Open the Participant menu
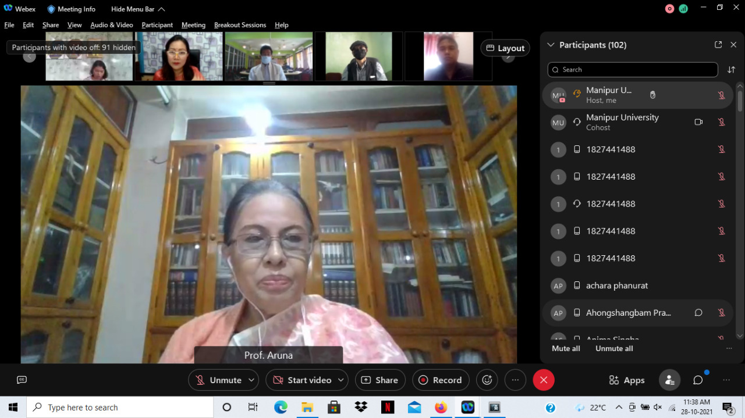The width and height of the screenshot is (745, 418). [157, 25]
